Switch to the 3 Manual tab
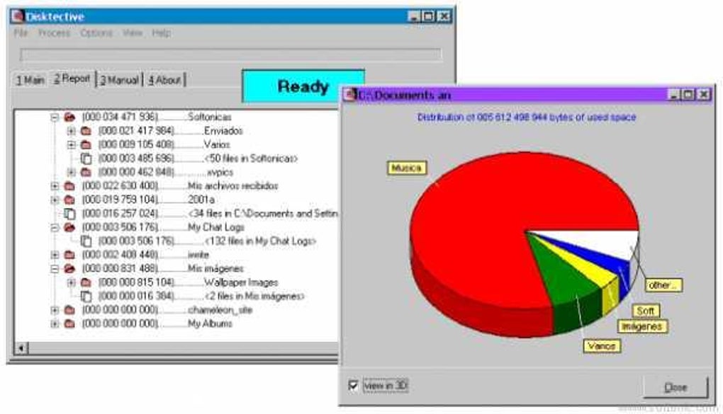This screenshot has height=414, width=723. click(119, 80)
